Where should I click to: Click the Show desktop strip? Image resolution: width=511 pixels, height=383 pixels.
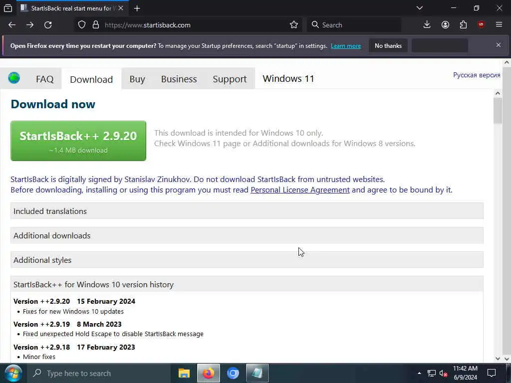point(509,373)
